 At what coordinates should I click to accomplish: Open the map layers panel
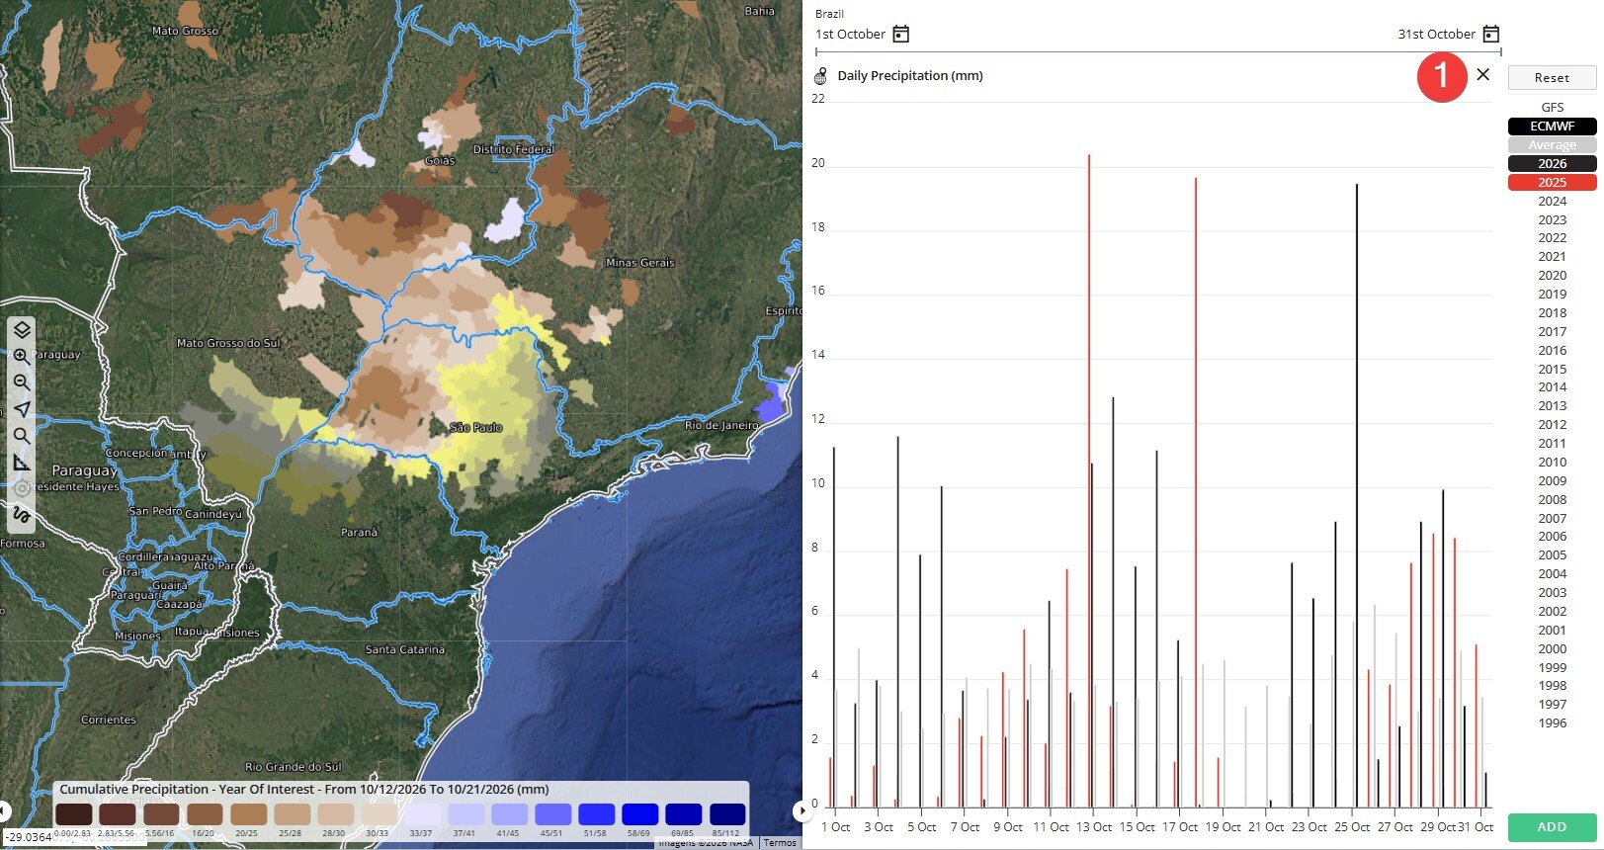22,329
